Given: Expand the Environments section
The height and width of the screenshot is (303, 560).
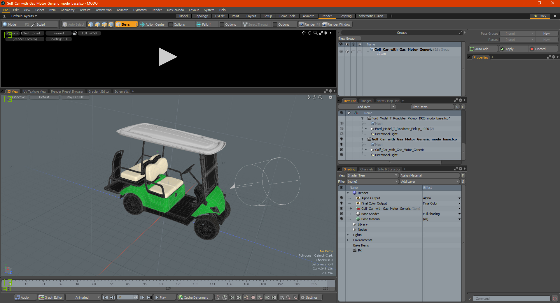Looking at the screenshot, I should tap(348, 240).
